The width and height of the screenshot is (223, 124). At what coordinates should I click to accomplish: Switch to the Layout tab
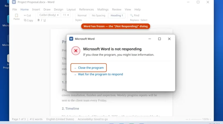coord(71,9)
